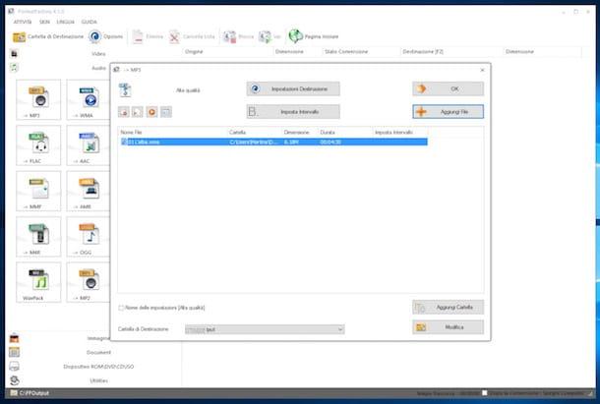Close the MP3 dialog window
This screenshot has width=600, height=404.
coord(482,70)
